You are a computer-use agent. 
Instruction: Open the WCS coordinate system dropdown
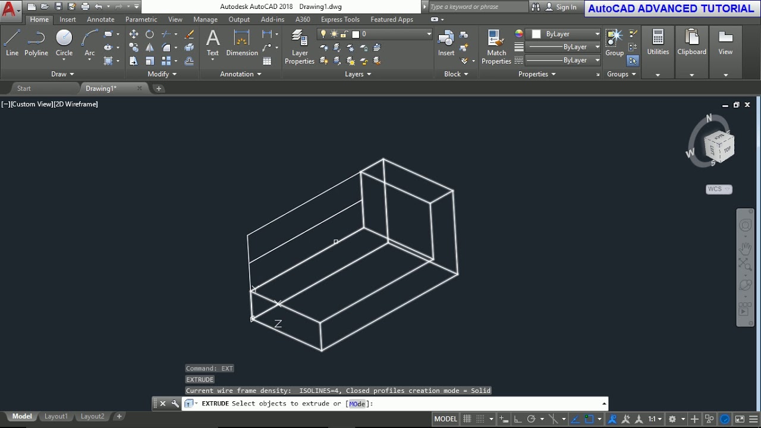click(719, 189)
